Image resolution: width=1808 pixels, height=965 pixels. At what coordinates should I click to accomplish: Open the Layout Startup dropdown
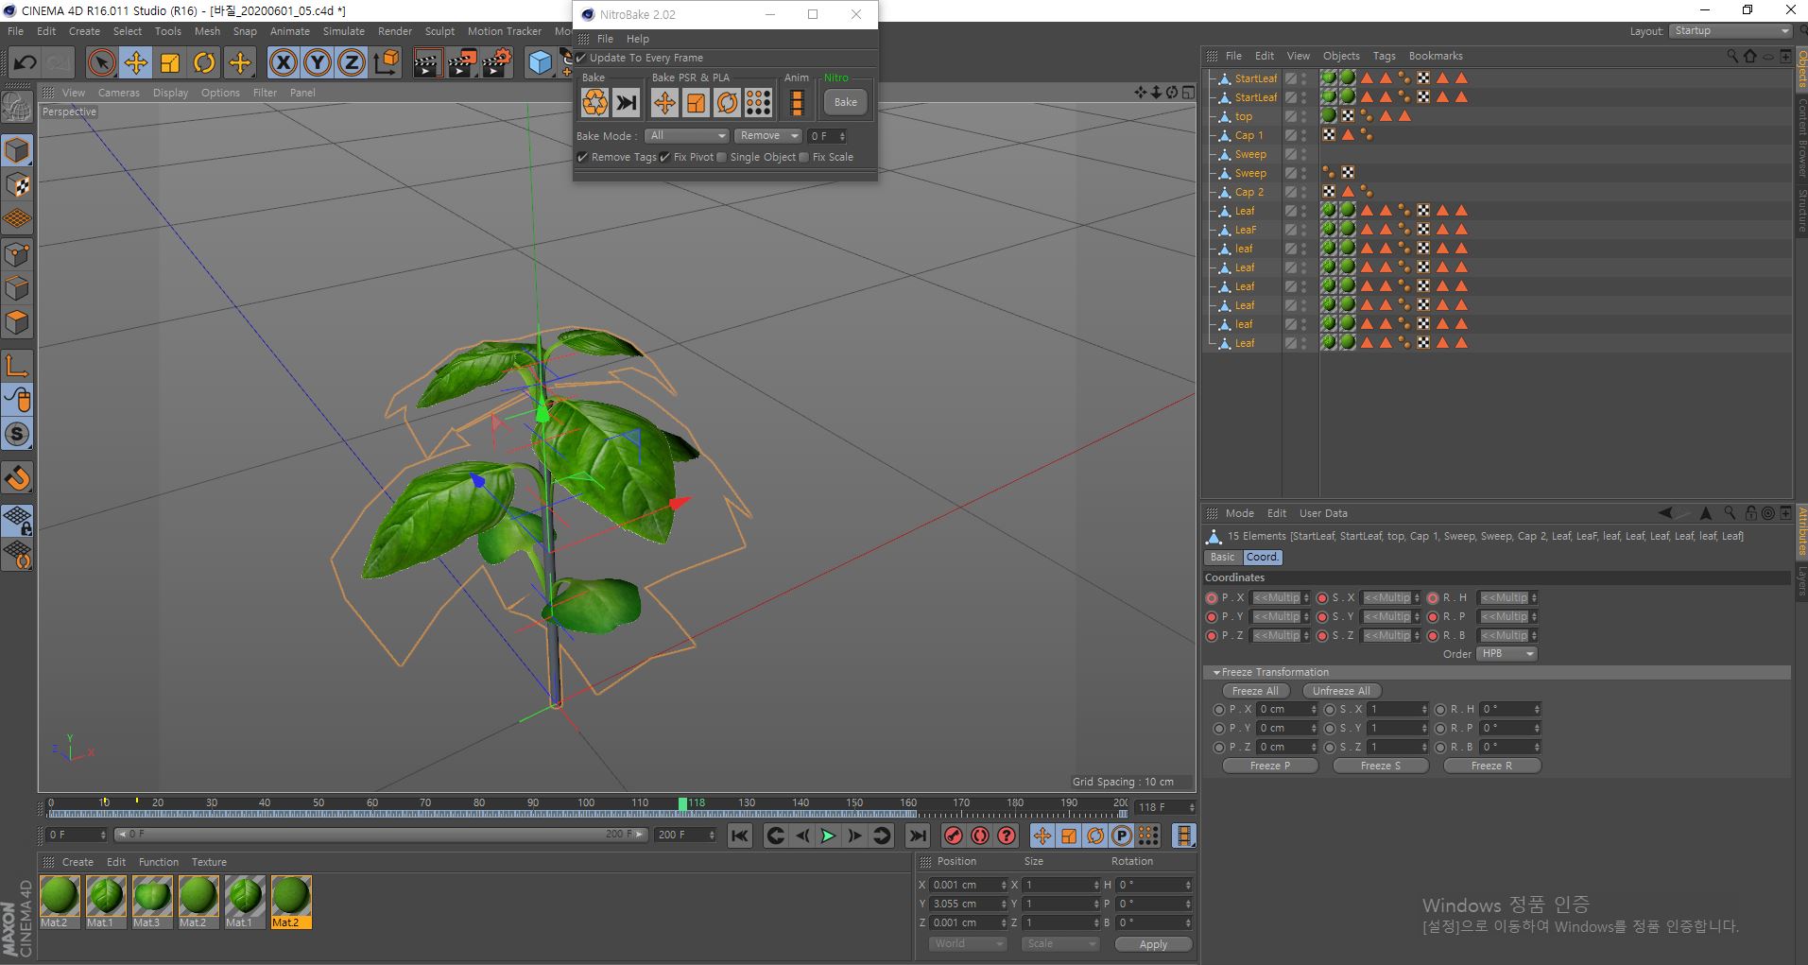(x=1730, y=31)
